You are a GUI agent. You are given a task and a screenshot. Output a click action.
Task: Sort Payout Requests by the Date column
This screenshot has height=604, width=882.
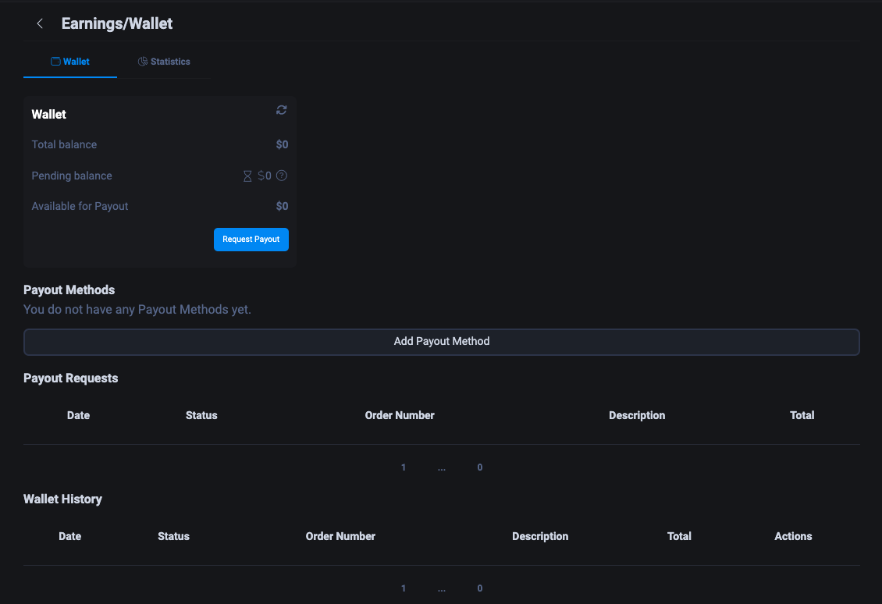(x=78, y=415)
